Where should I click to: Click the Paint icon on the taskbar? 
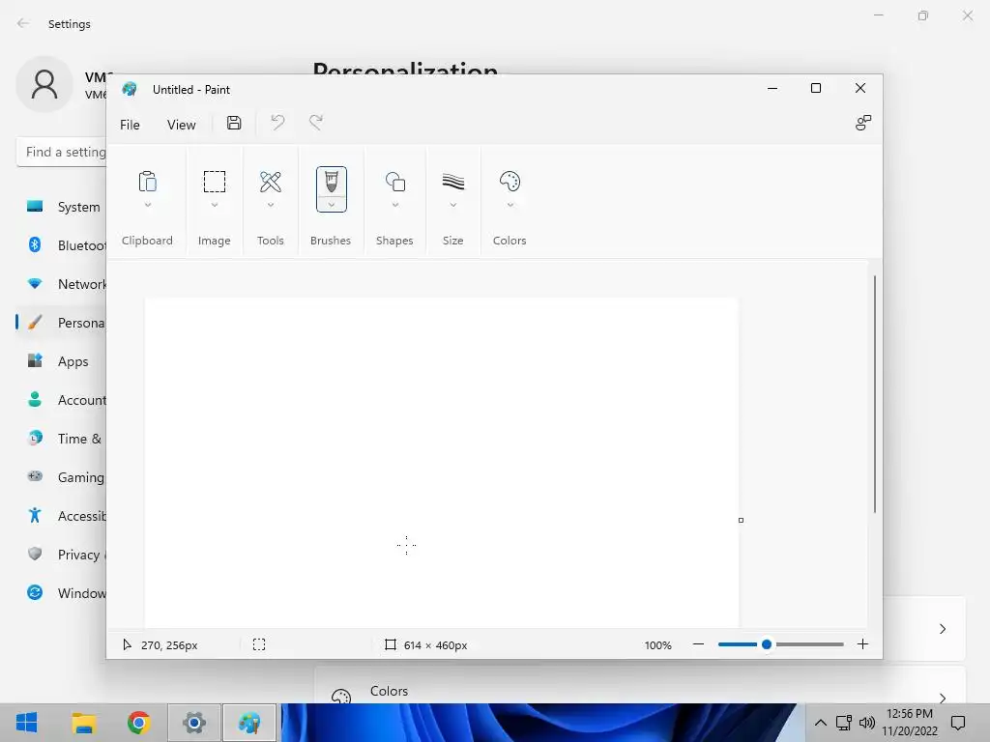[x=249, y=723]
